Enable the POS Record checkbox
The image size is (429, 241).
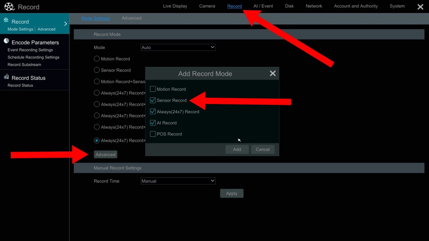tap(153, 134)
